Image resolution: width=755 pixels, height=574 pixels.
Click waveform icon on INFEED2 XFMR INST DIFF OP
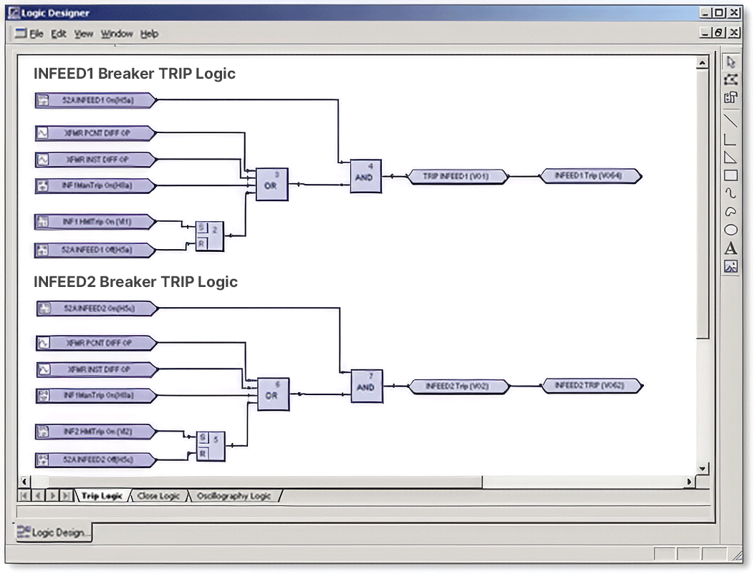point(44,369)
